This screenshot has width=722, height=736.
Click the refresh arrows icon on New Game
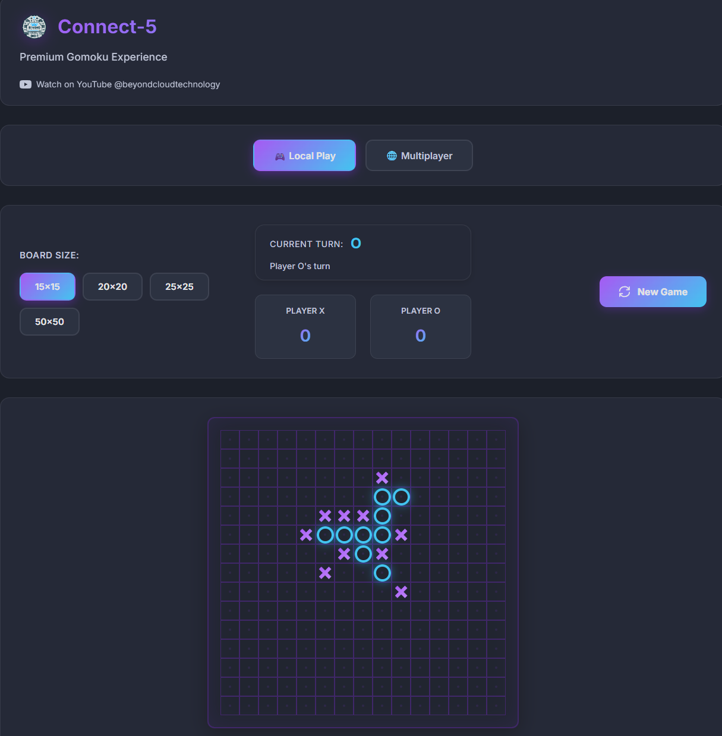pos(624,292)
